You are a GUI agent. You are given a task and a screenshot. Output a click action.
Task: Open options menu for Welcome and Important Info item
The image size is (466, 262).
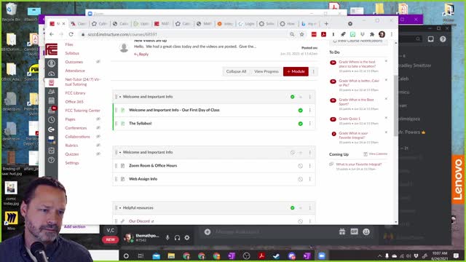[x=309, y=110]
